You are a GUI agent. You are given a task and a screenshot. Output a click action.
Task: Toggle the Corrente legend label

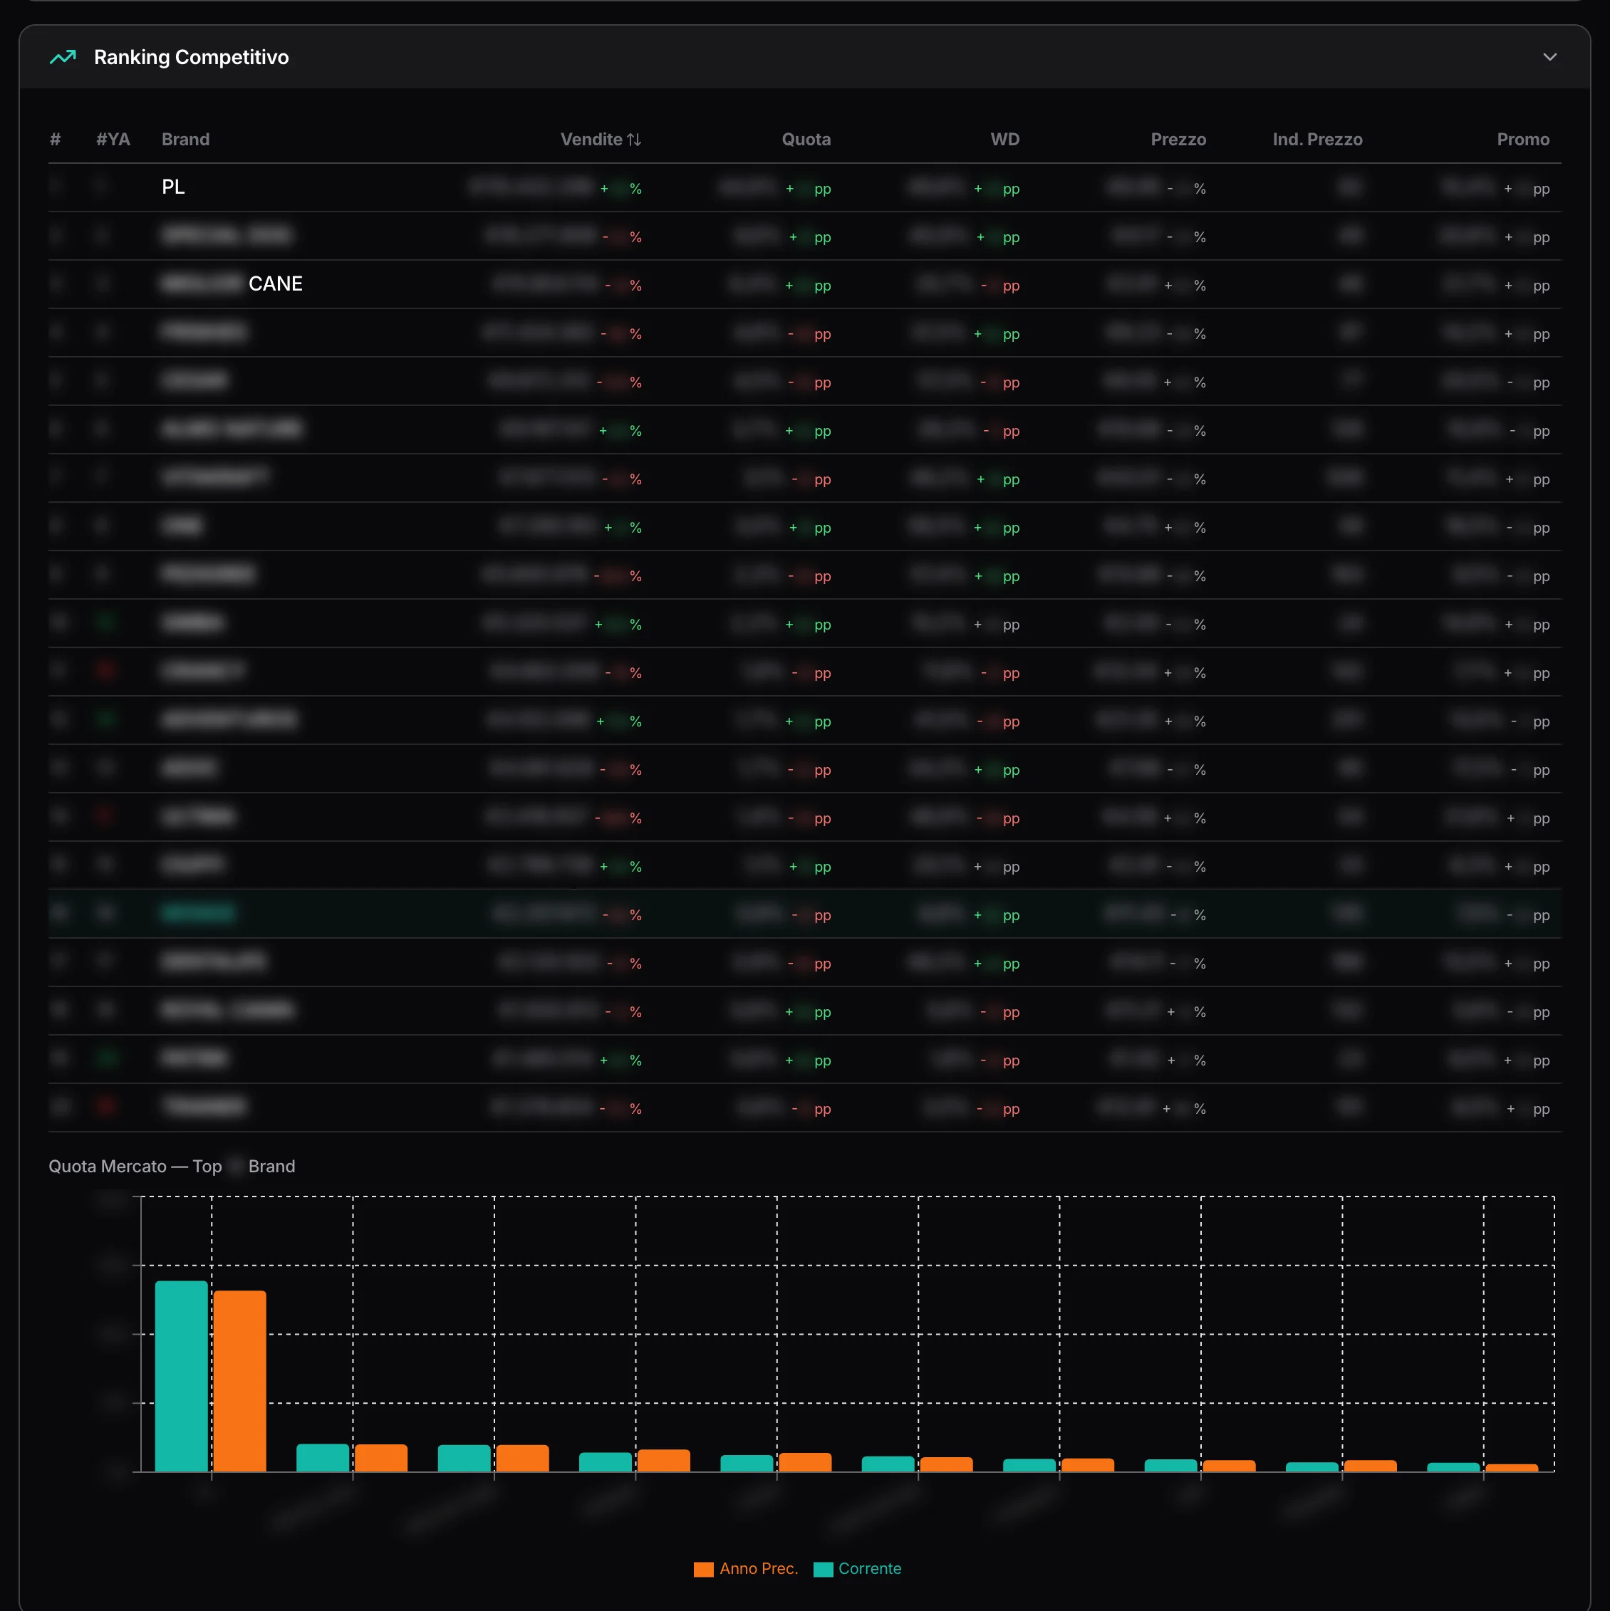click(869, 1568)
